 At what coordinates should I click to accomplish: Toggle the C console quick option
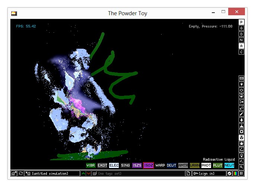pos(242,52)
